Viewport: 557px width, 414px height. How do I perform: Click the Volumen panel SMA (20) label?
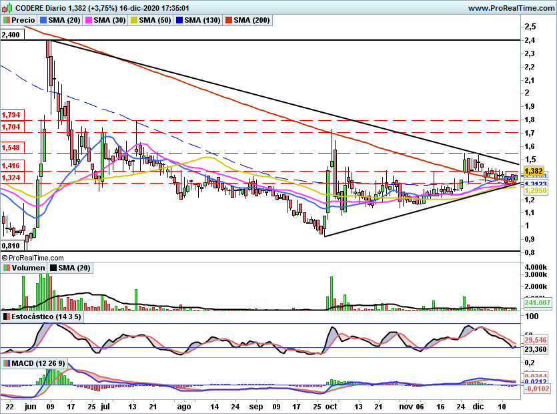74,268
